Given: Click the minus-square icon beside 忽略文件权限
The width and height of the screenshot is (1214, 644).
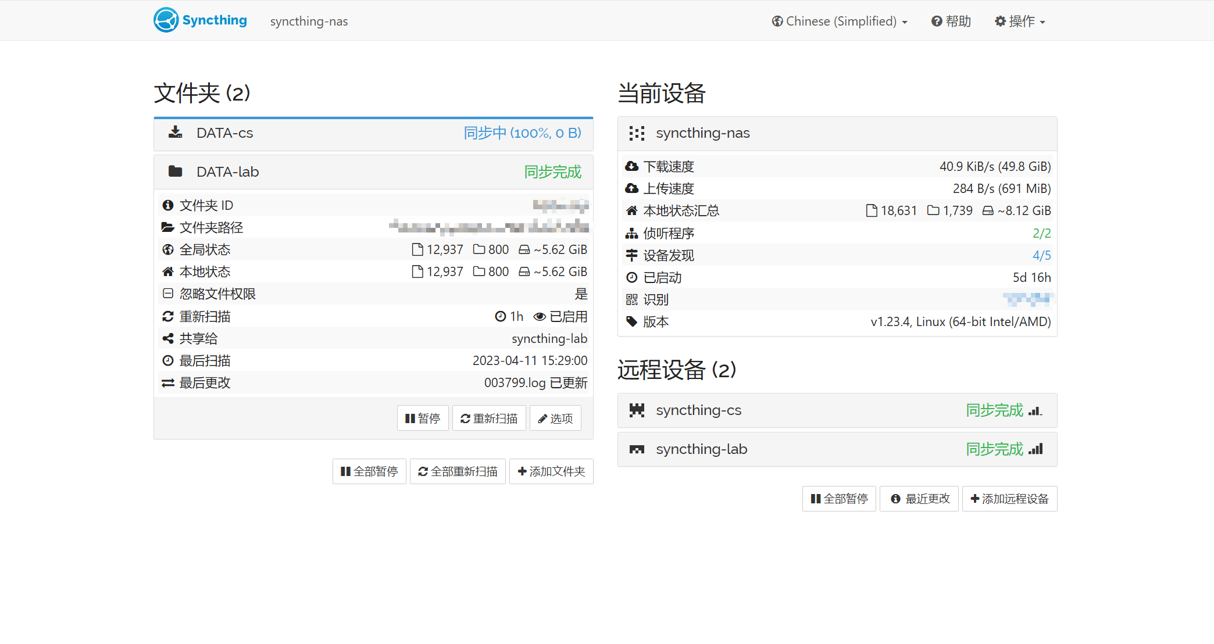Looking at the screenshot, I should 168,294.
